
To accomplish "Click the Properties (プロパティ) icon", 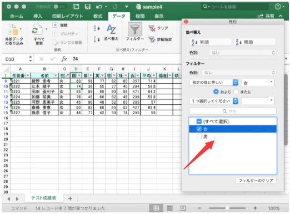I will pyautogui.click(x=55, y=34).
